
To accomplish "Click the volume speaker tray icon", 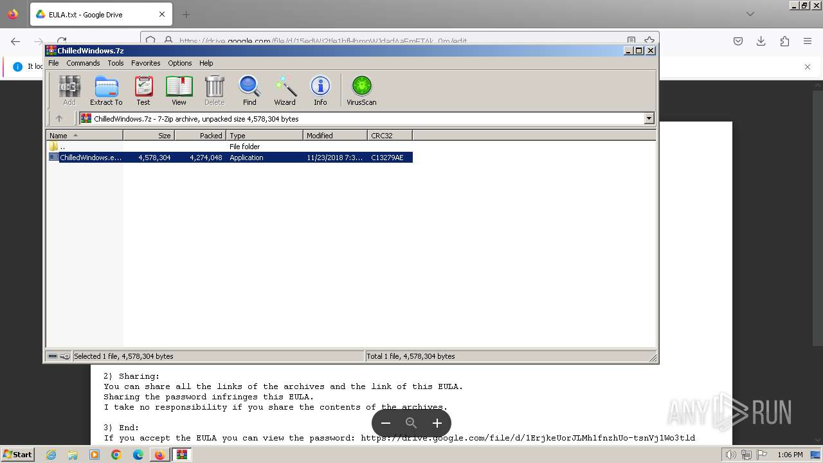I will point(731,455).
